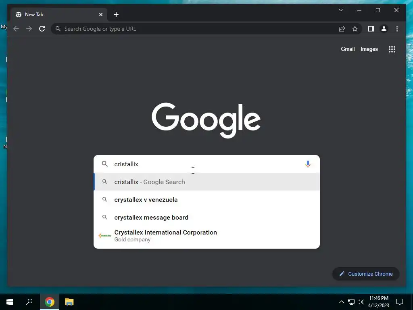Image resolution: width=413 pixels, height=310 pixels.
Task: Go forward using the browser forward arrow
Action: pos(29,29)
